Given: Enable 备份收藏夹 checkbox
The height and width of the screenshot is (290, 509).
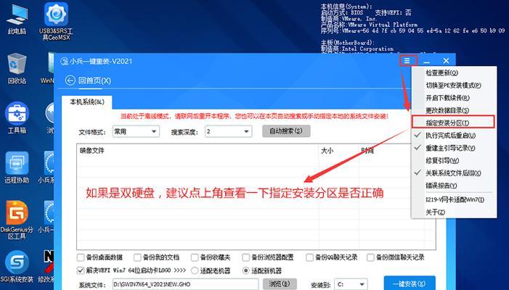Looking at the screenshot, I should (x=195, y=257).
